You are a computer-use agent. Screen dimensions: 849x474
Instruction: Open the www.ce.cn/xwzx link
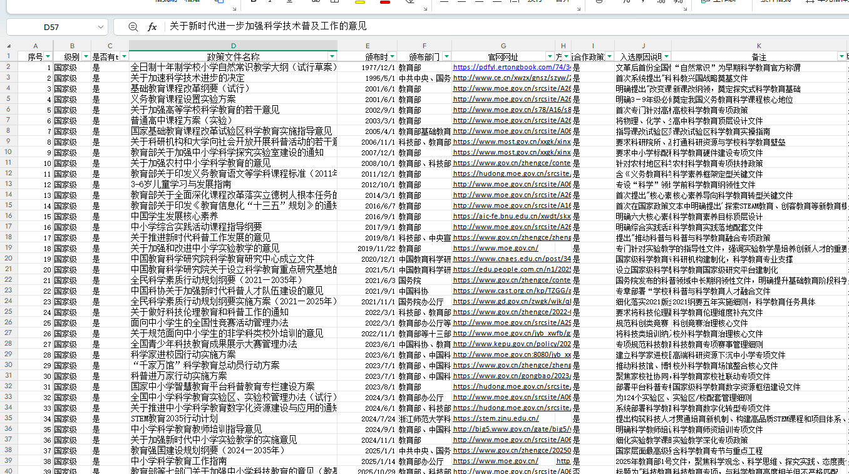[512, 78]
